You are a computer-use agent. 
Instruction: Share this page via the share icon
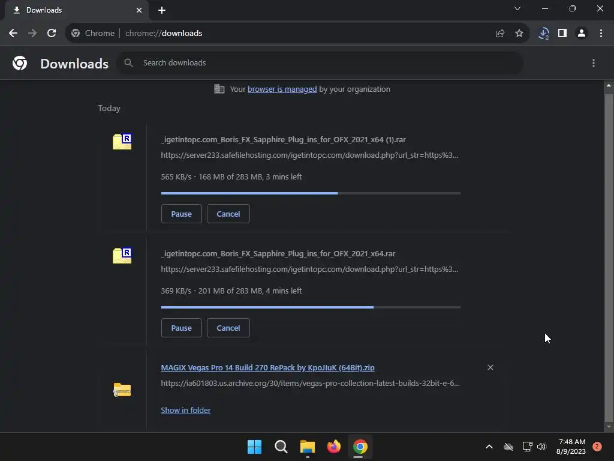pos(500,34)
